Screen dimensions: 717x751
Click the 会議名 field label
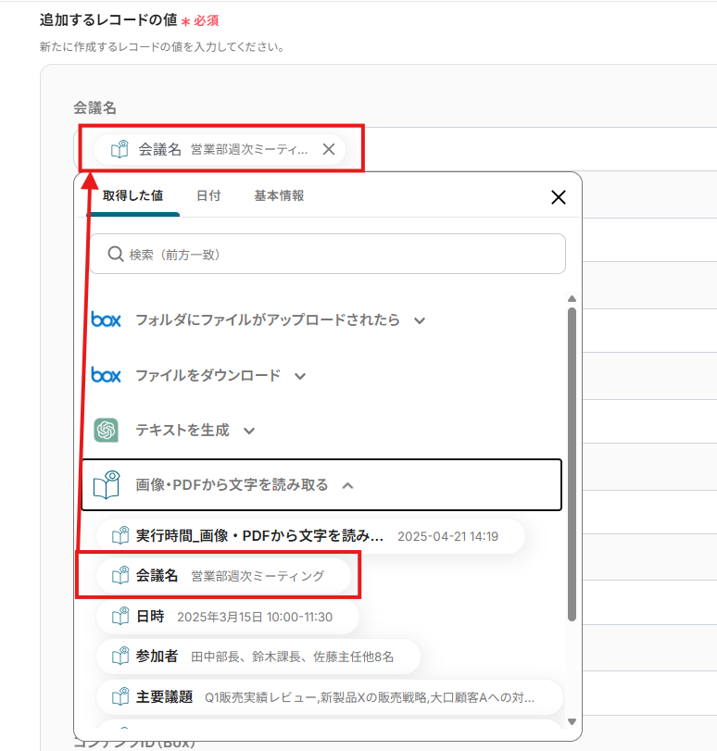(94, 108)
